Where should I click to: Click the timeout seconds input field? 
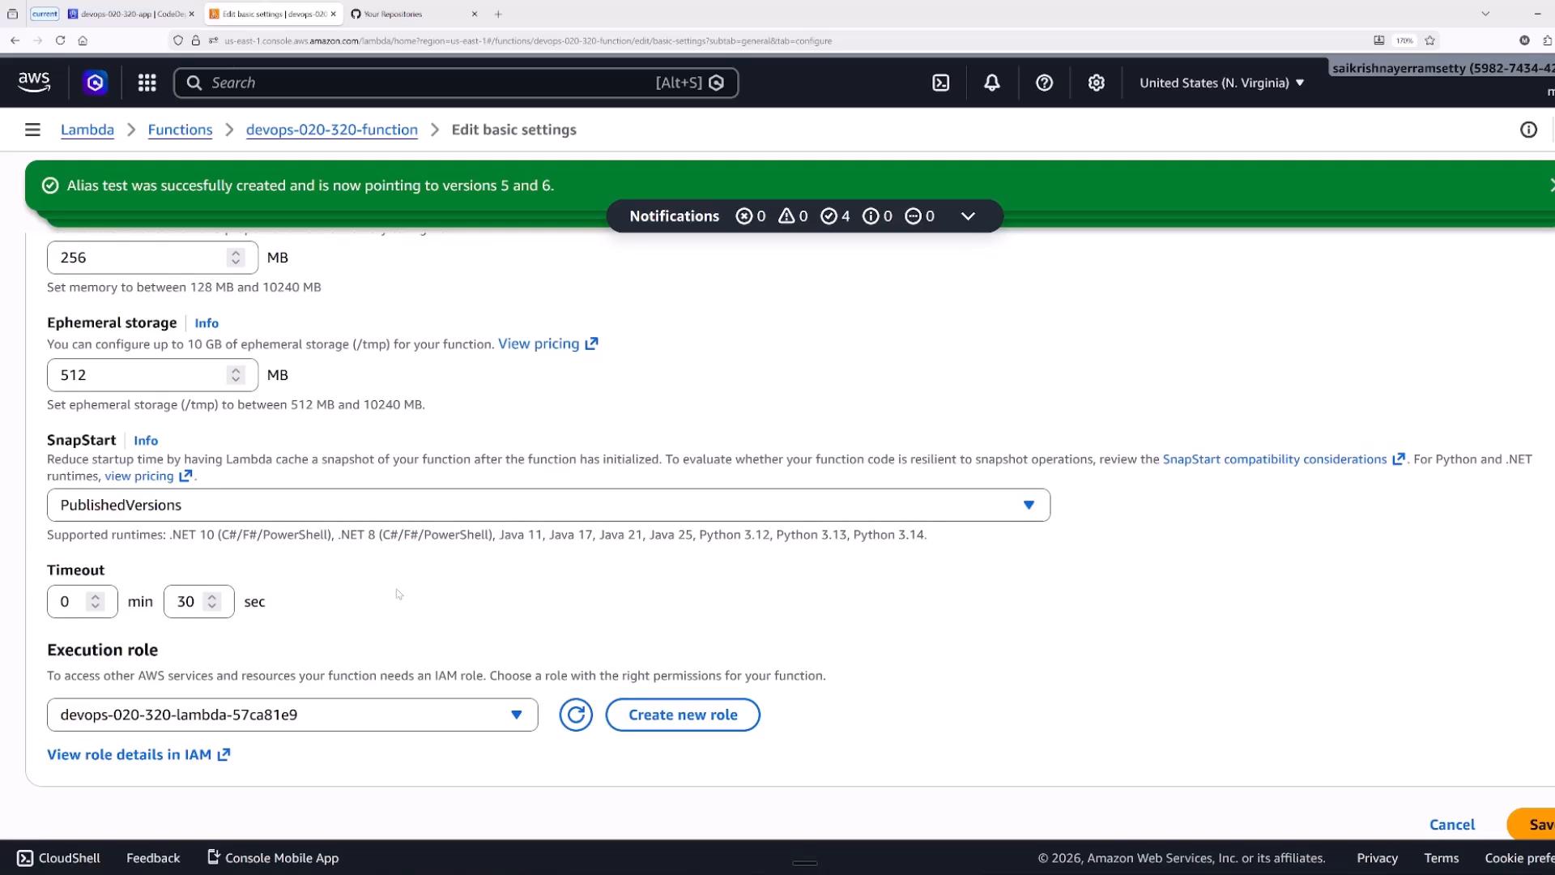click(x=199, y=601)
